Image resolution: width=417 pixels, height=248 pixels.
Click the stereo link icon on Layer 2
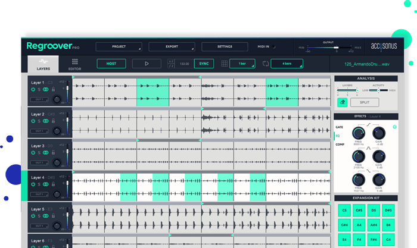point(46,121)
